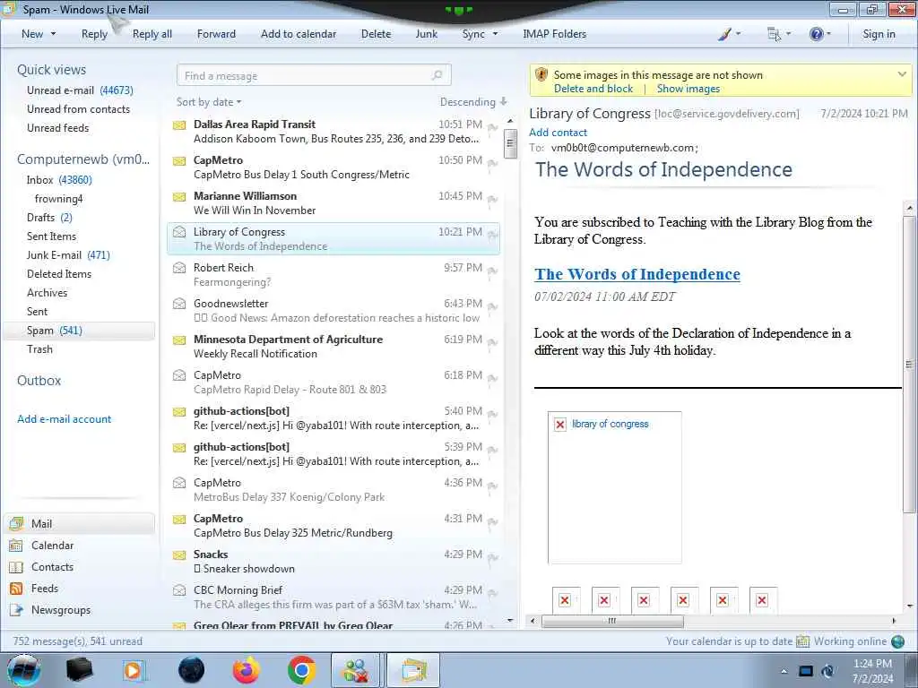
Task: Click the Working online globe icon
Action: pos(897,641)
